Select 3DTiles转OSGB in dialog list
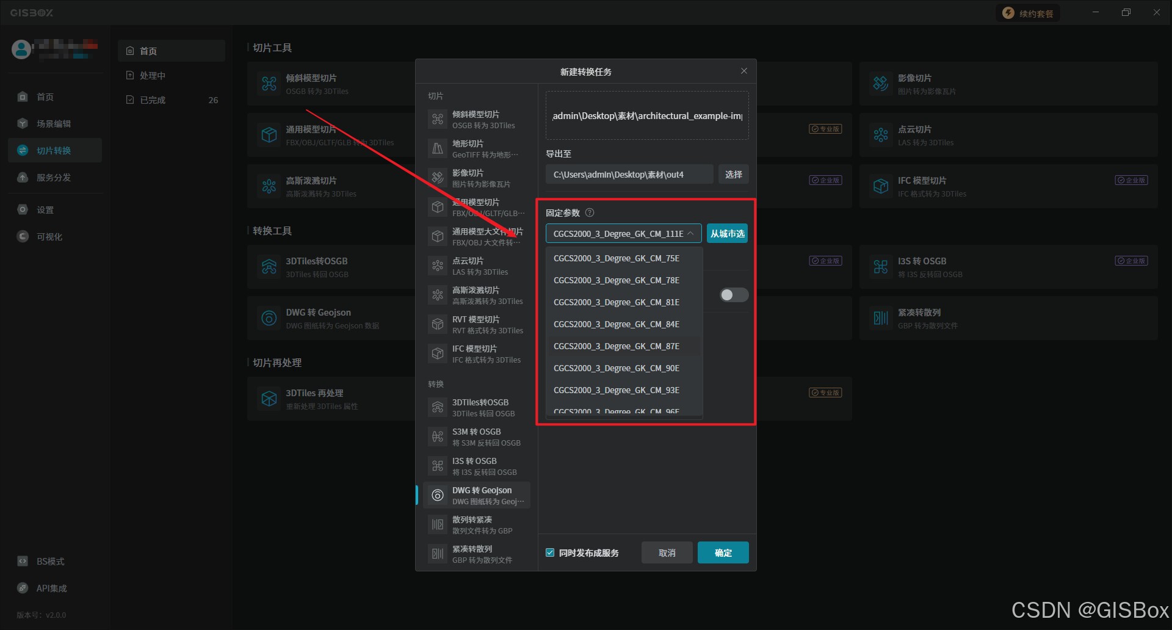 click(x=477, y=407)
